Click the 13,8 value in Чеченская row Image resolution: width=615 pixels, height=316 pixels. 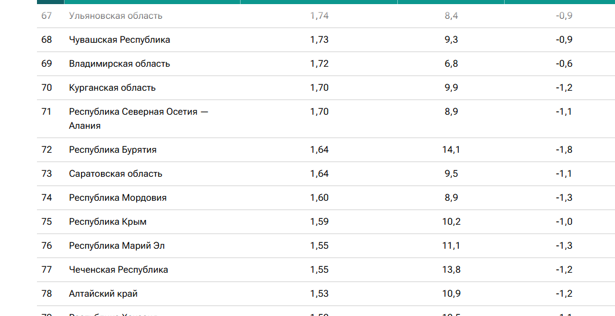point(451,269)
